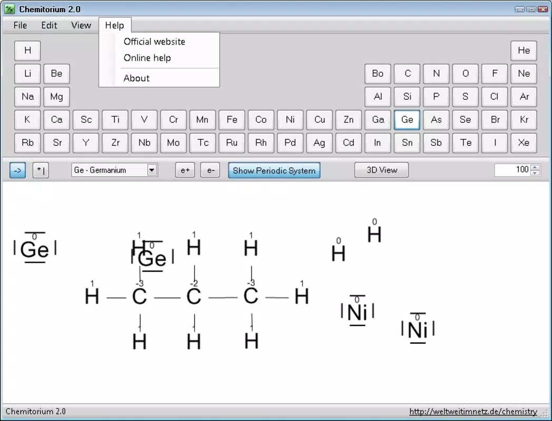
Task: Select Iodine I element button
Action: 495,143
